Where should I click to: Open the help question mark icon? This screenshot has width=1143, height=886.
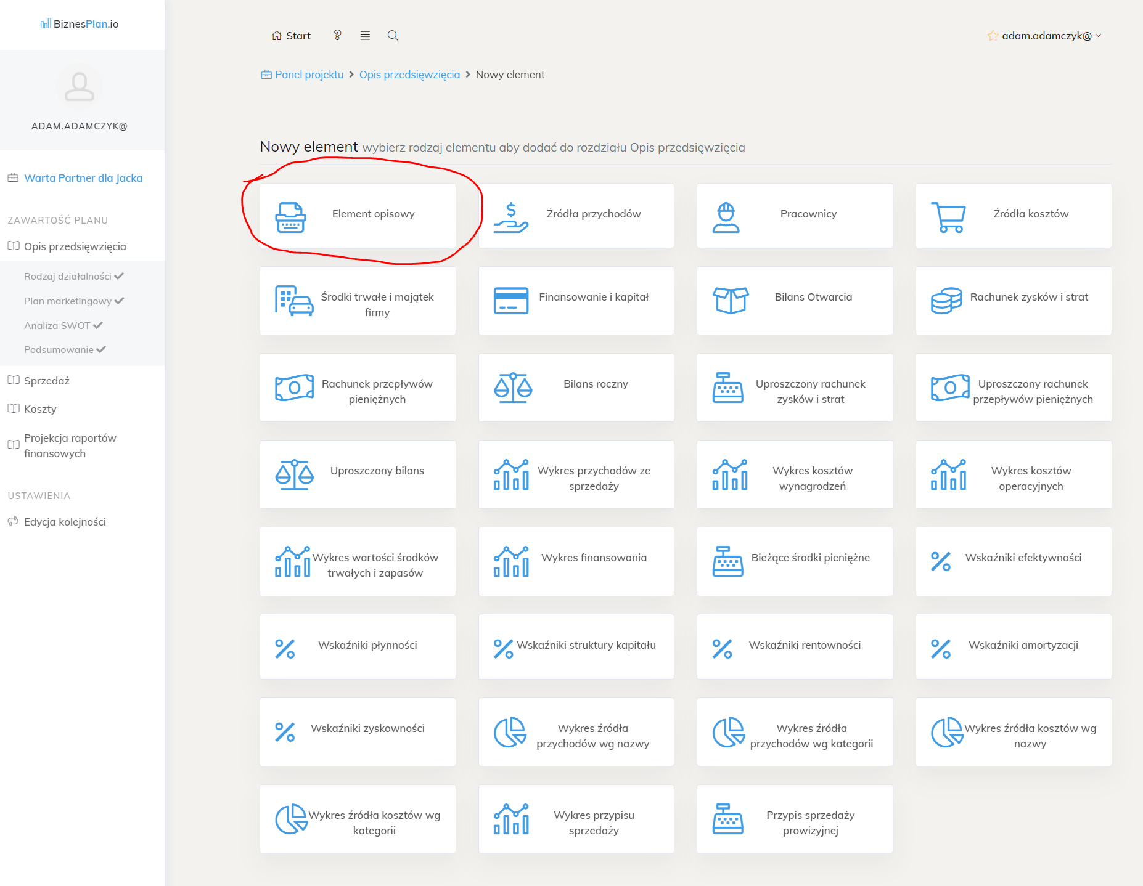pyautogui.click(x=337, y=35)
